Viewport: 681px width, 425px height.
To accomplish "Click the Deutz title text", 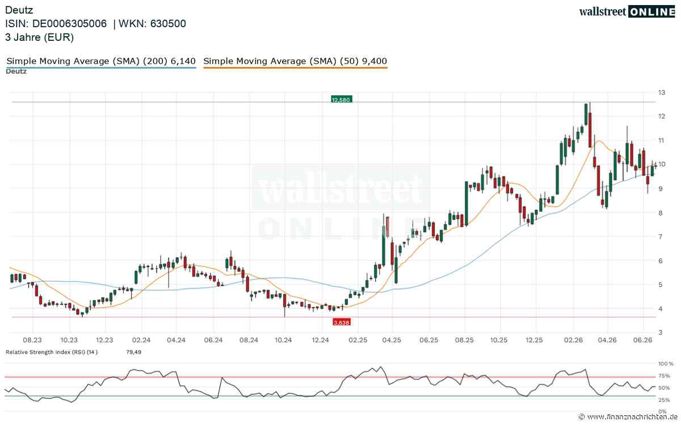I will click(x=19, y=10).
